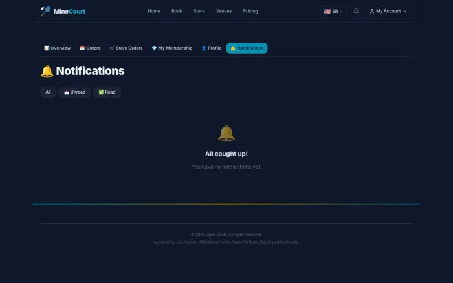Image resolution: width=453 pixels, height=283 pixels.
Task: Show only Unread notifications
Action: point(74,92)
